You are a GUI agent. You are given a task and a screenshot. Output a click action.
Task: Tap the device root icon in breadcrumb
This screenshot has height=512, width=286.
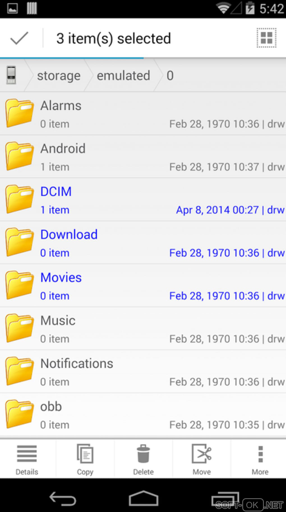pyautogui.click(x=11, y=75)
